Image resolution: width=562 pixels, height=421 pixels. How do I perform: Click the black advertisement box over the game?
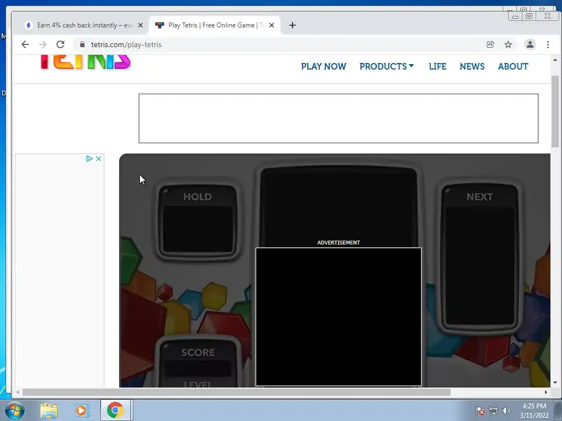338,317
